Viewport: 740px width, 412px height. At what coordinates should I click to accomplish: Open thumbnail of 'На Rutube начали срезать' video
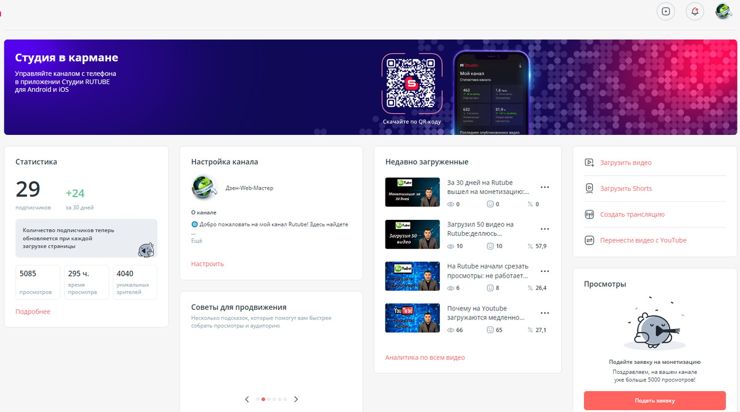pyautogui.click(x=412, y=276)
